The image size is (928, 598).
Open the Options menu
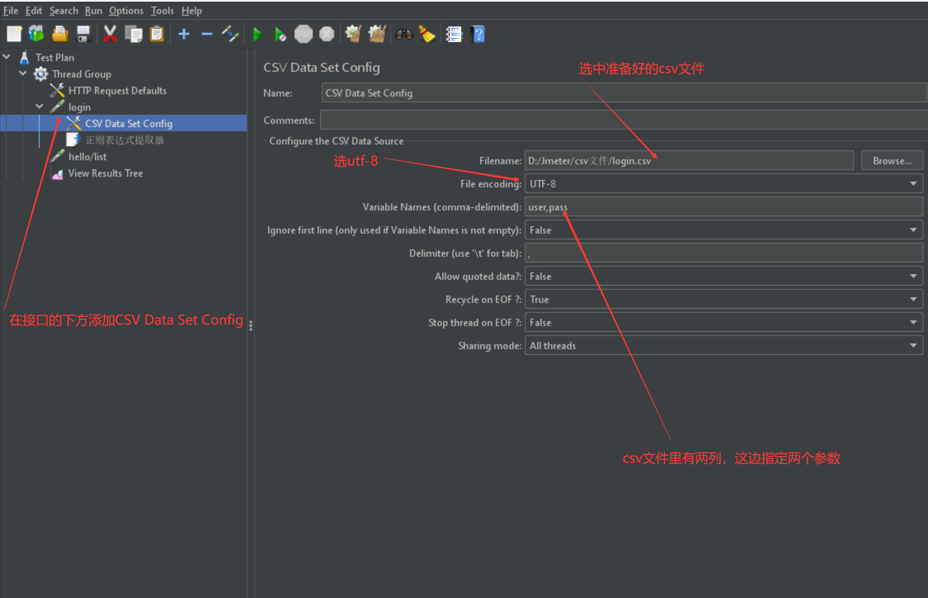[126, 10]
